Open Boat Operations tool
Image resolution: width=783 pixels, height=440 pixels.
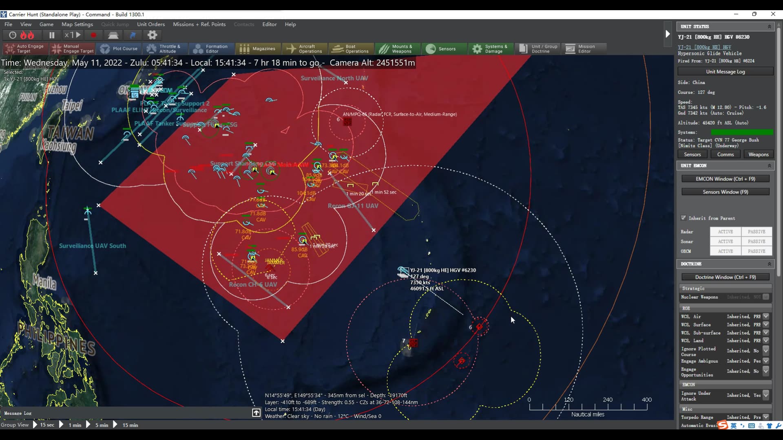point(352,48)
